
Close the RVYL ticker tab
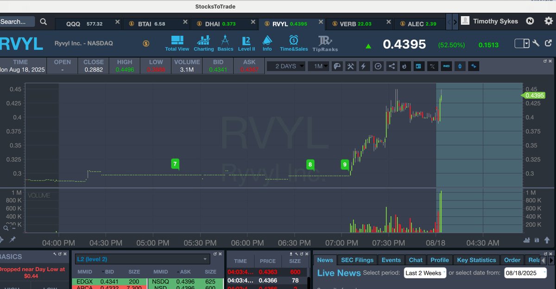(x=320, y=22)
